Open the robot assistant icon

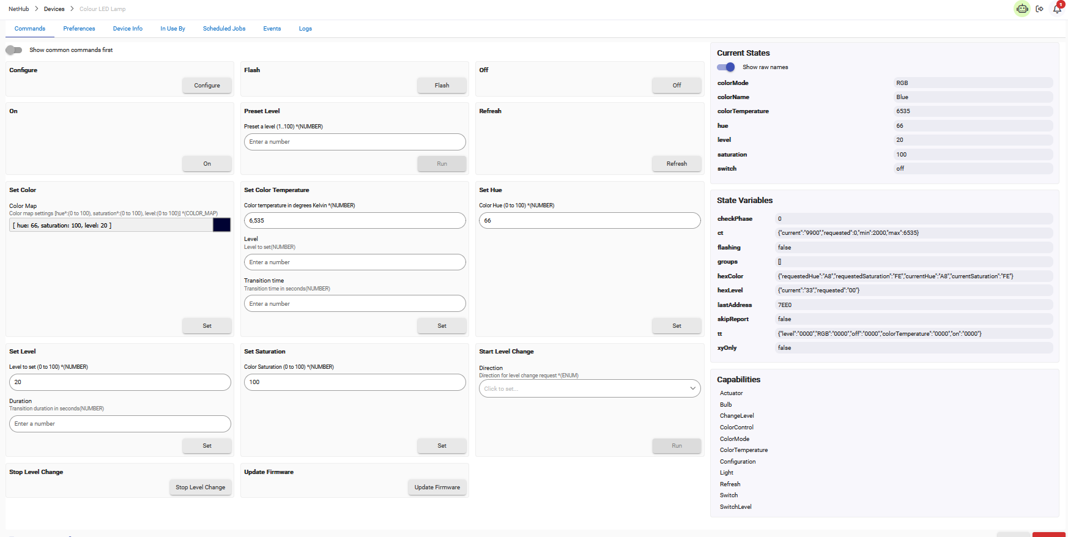click(x=1022, y=9)
